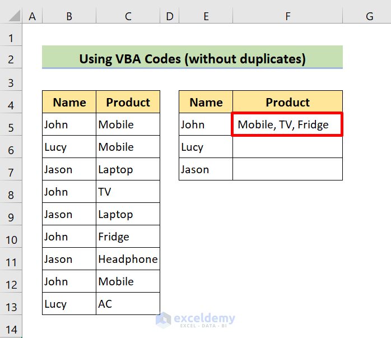The image size is (391, 338).
Task: Select row 2 header
Action: click(x=11, y=57)
